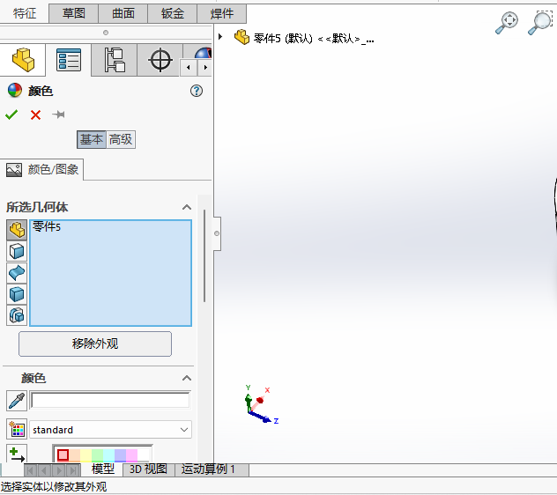Click the property panel vertical scrollbar
This screenshot has height=495, width=557.
204,255
